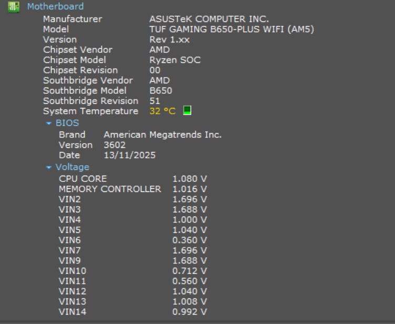Collapse the Voltage section arrow

point(49,167)
